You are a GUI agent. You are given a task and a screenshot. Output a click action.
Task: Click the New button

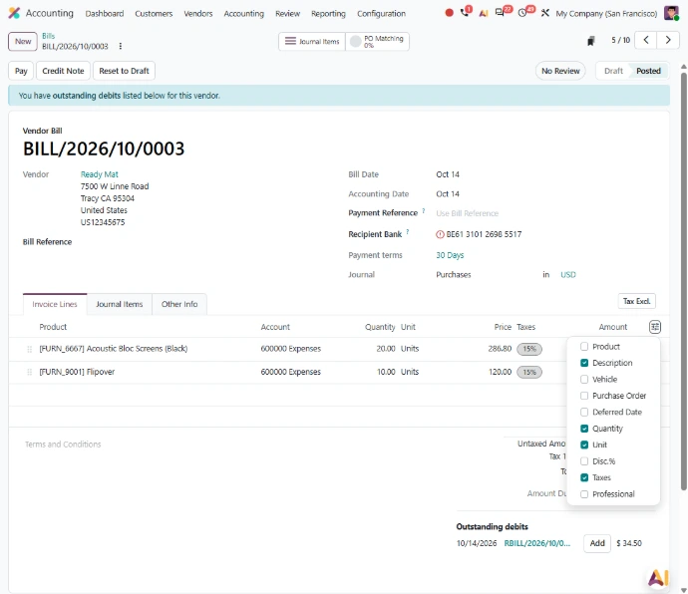23,41
